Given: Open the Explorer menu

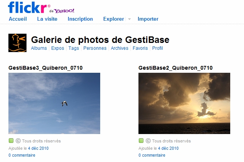Looking at the screenshot, I should point(114,19).
